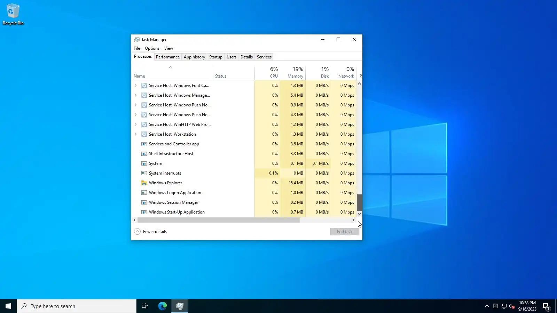Open Microsoft Edge from the taskbar
The height and width of the screenshot is (313, 557).
[x=163, y=306]
